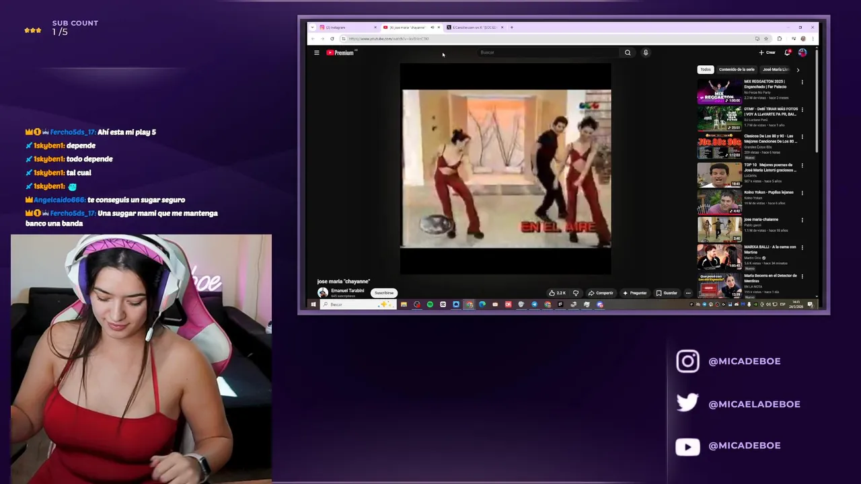Open options menu for DTMF video
The width and height of the screenshot is (861, 484).
(802, 110)
